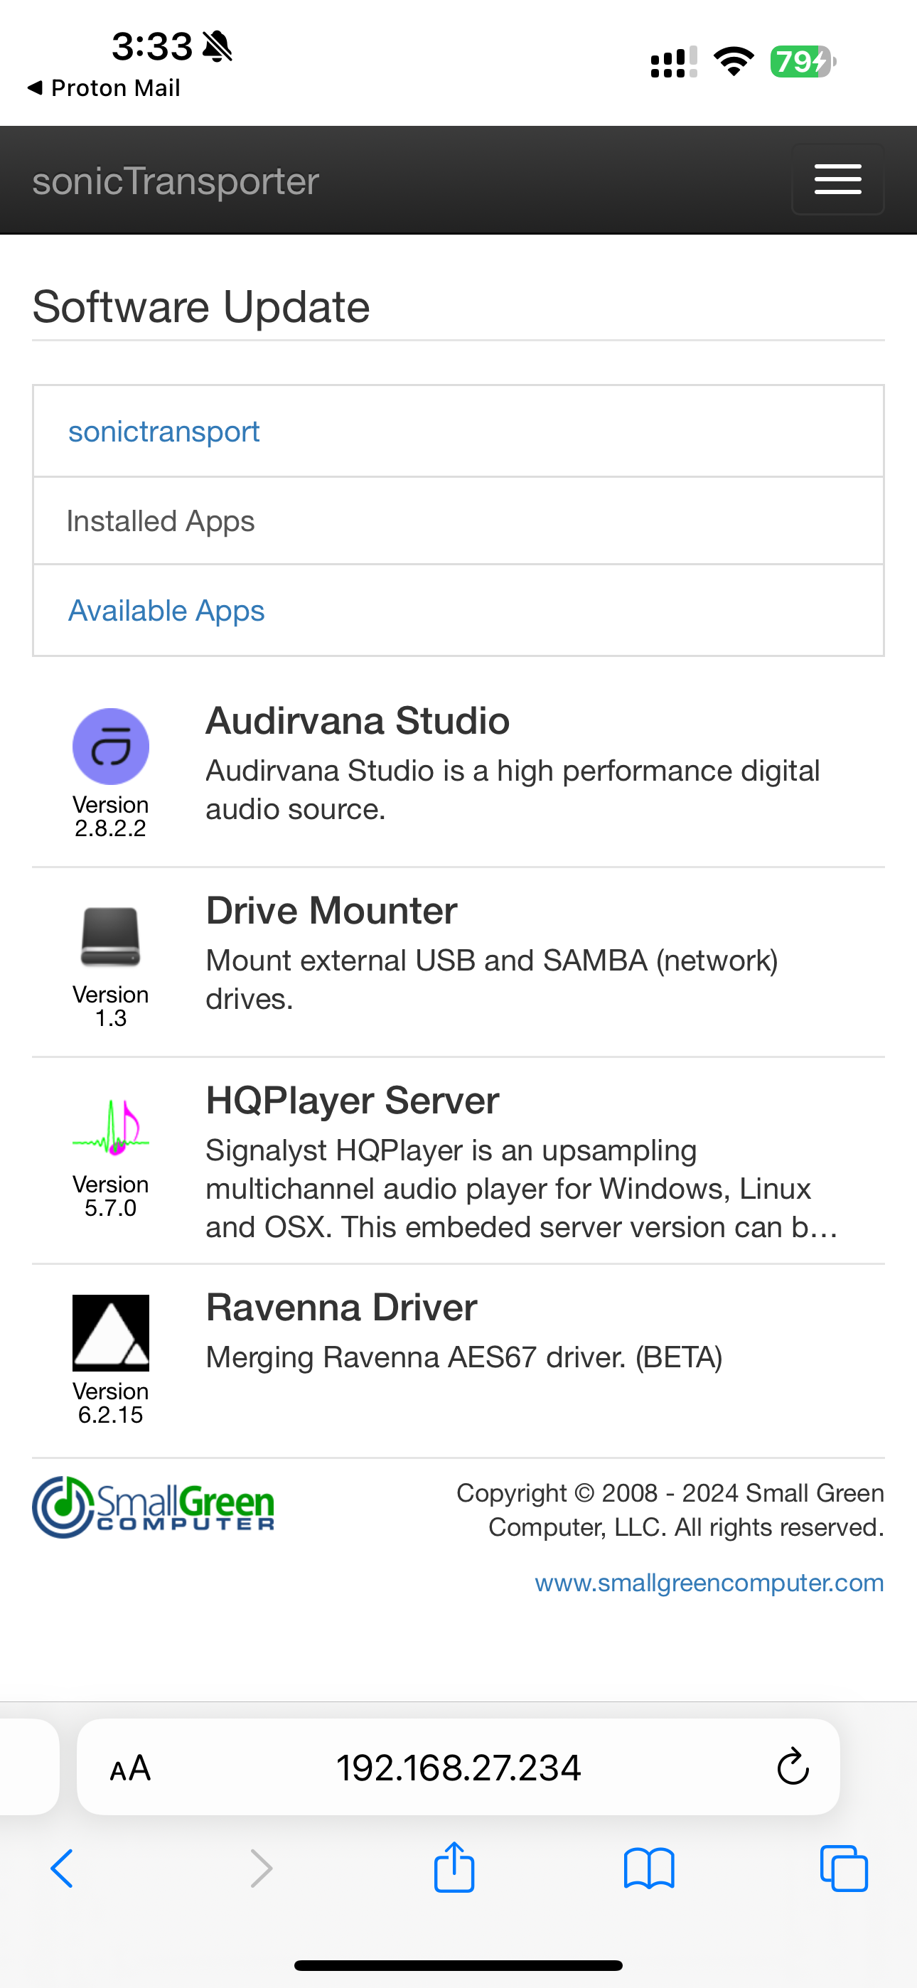Tap the HQPlayer Server waveform icon
The image size is (917, 1988).
coord(110,1127)
